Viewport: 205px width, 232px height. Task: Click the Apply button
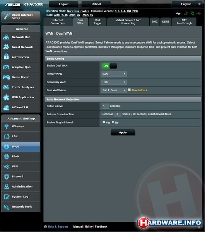123,132
